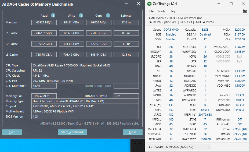
Task: Open the memory module selector dropdown
Action: 179,147
